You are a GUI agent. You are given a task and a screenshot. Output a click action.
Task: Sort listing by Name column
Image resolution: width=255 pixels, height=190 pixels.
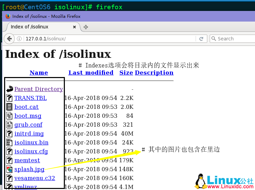pos(39,73)
